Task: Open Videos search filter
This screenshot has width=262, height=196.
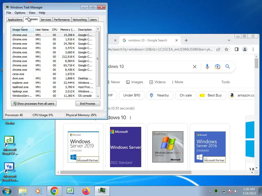Action: tap(158, 82)
